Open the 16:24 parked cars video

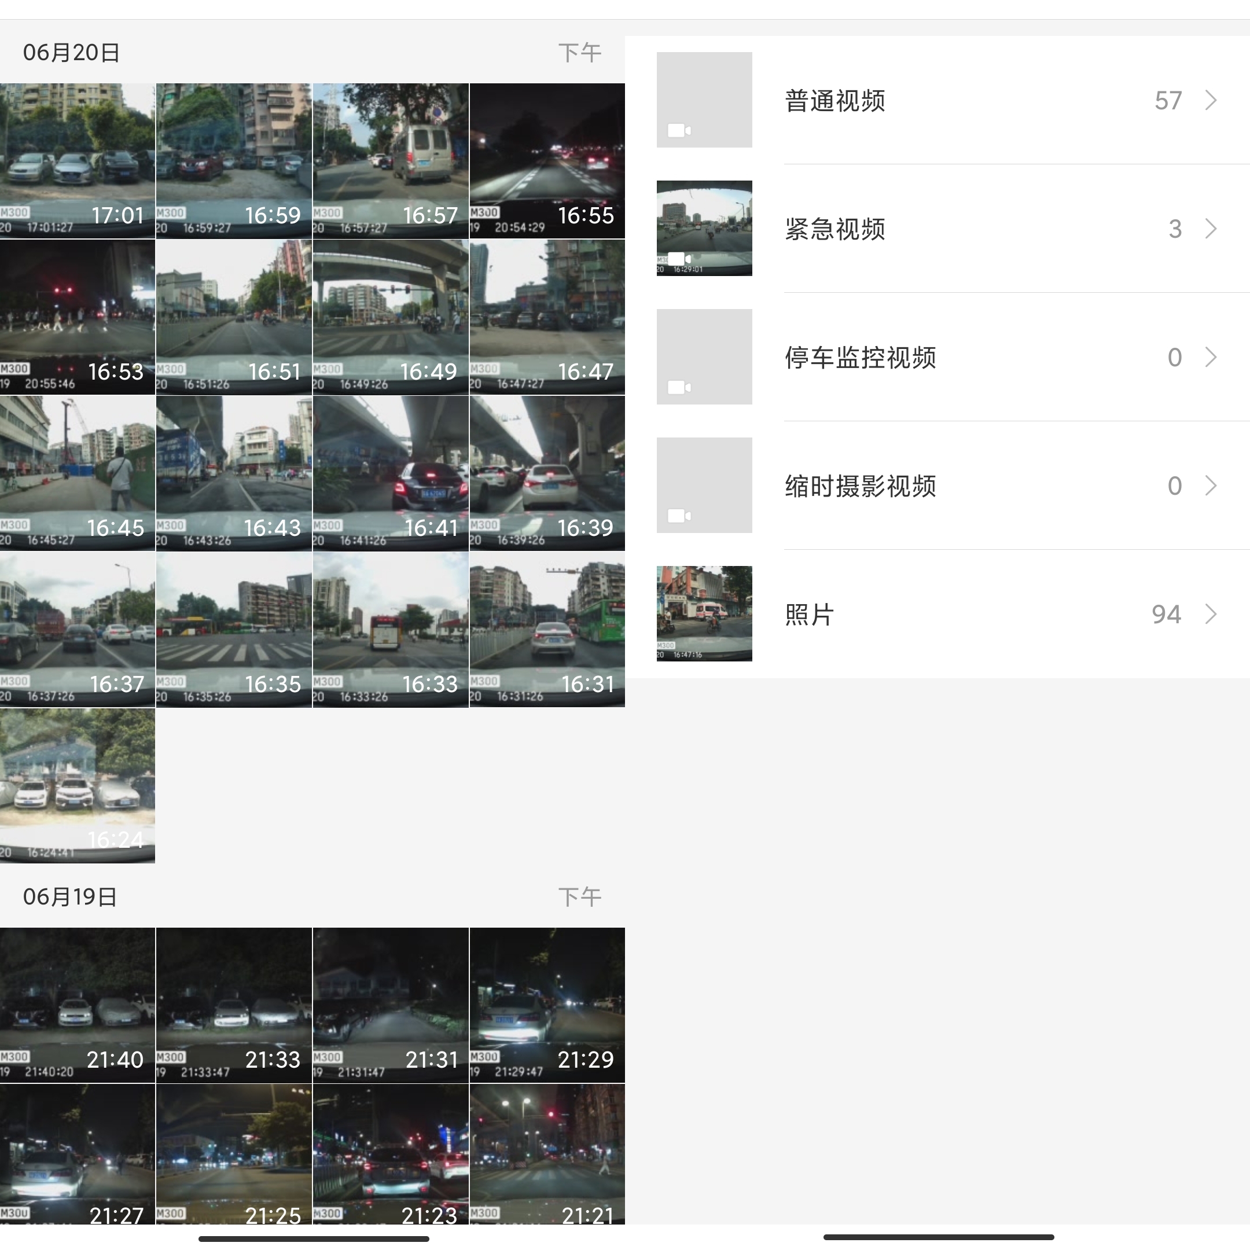77,785
